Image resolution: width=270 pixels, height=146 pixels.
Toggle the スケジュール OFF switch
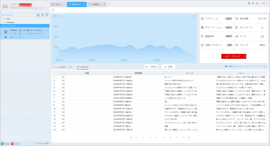point(228,19)
